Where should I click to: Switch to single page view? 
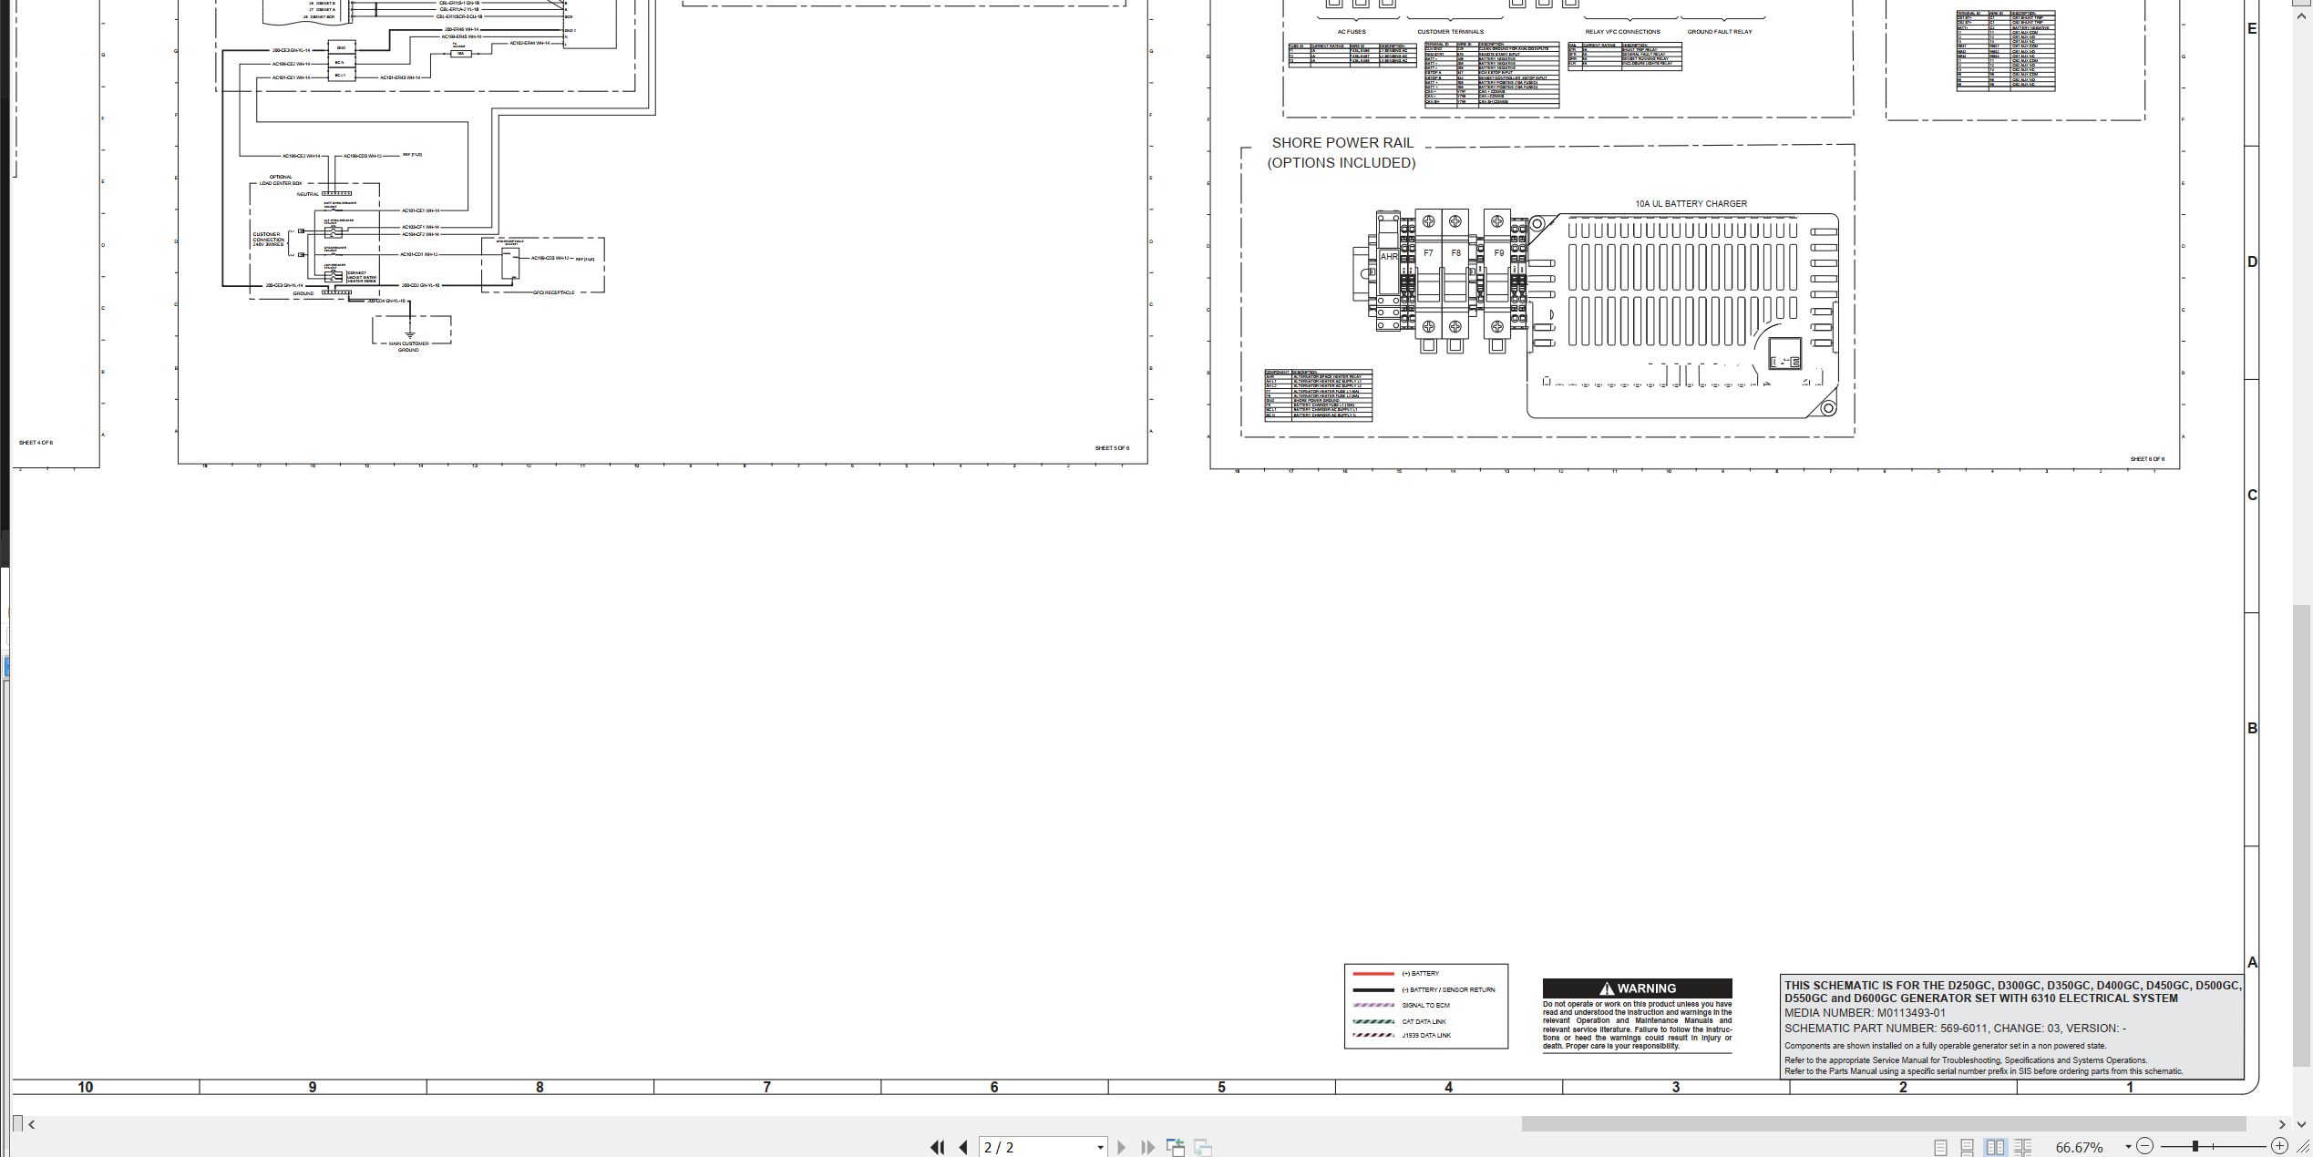1940,1147
